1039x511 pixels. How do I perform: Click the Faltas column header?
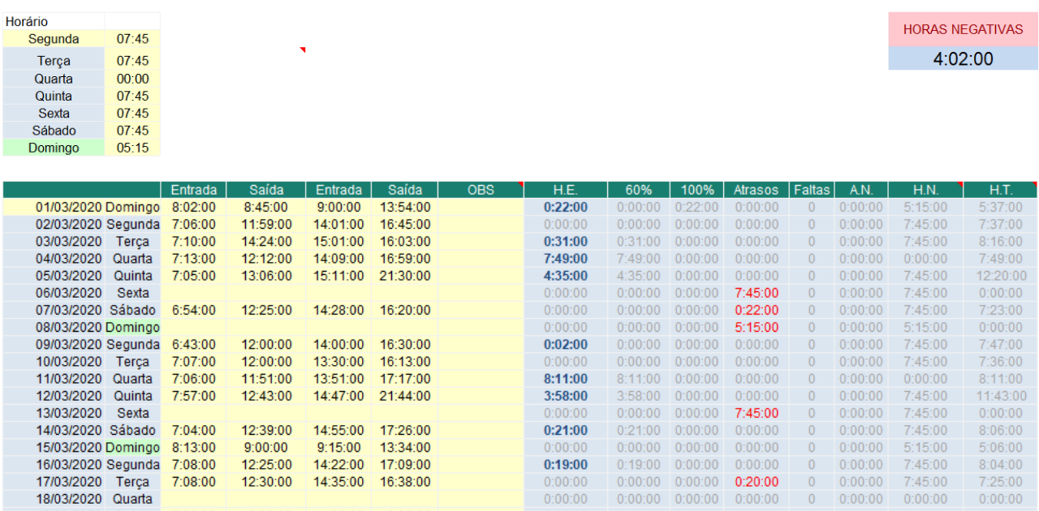pos(812,190)
